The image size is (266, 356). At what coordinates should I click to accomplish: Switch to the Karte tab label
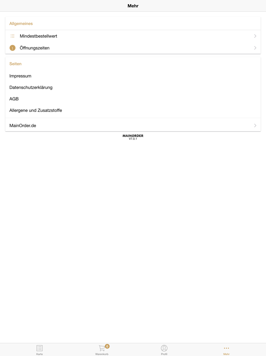(40, 354)
